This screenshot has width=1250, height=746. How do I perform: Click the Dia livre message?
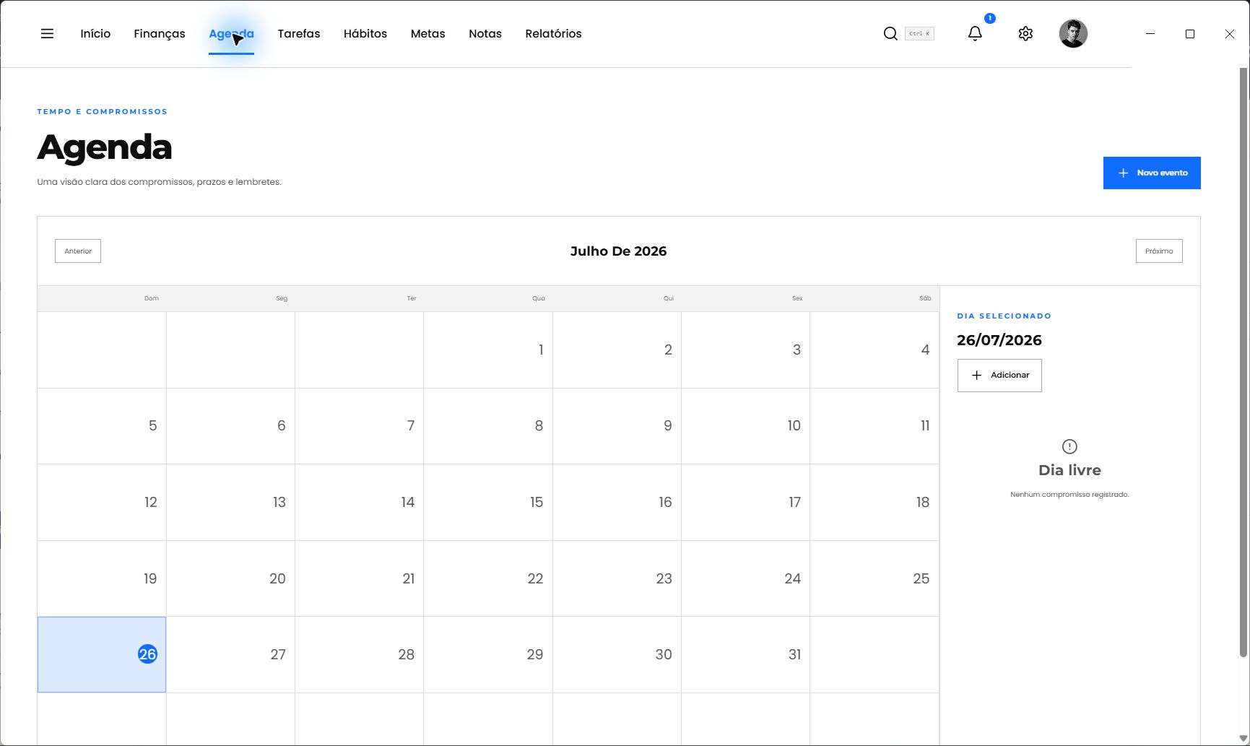coord(1069,470)
